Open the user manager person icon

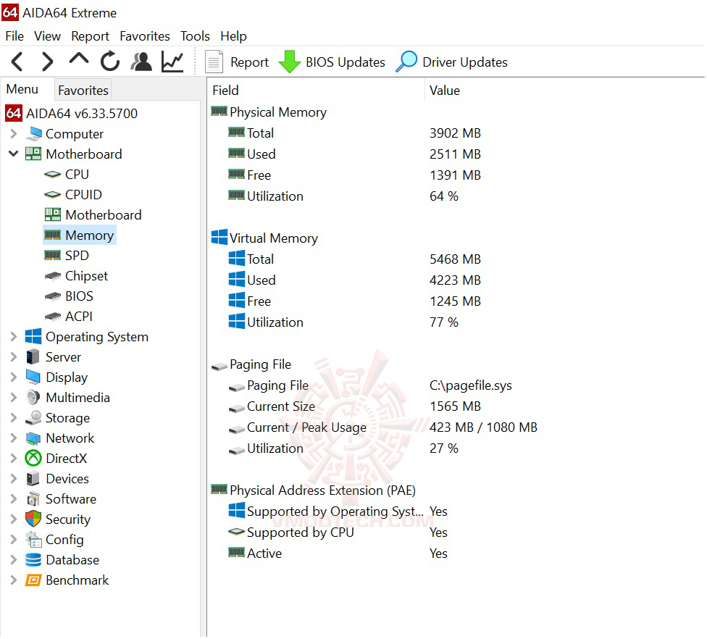141,62
